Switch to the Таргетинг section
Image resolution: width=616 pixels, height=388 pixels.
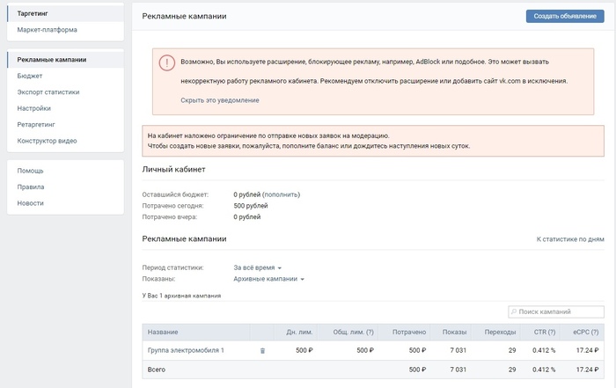(33, 15)
